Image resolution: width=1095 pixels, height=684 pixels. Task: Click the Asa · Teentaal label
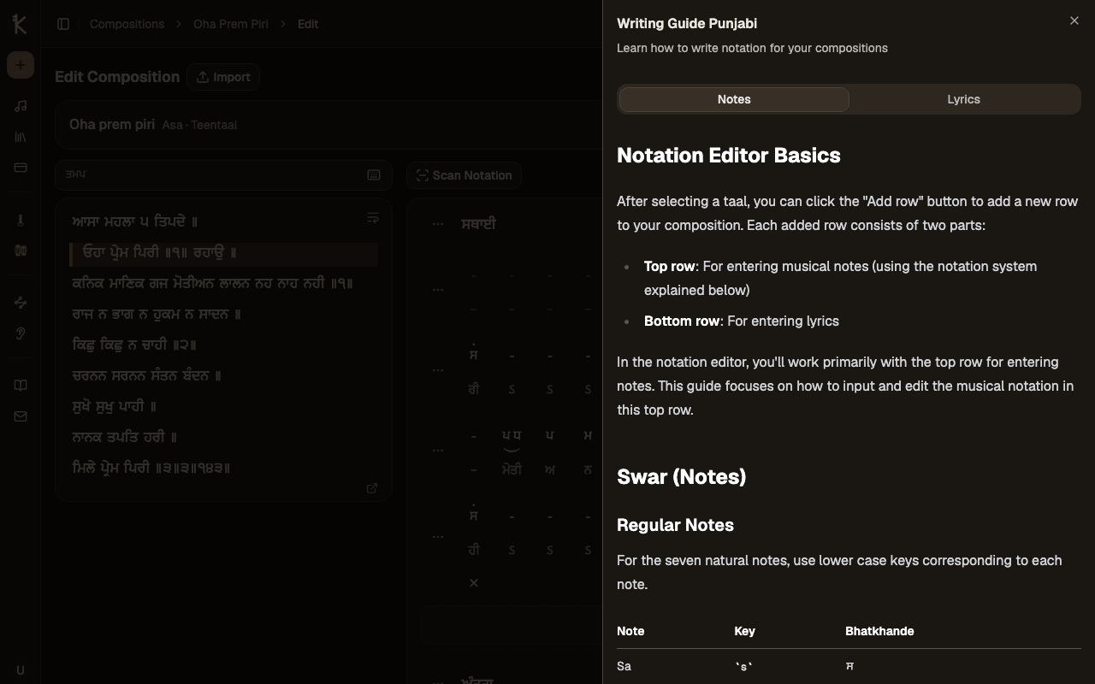199,125
